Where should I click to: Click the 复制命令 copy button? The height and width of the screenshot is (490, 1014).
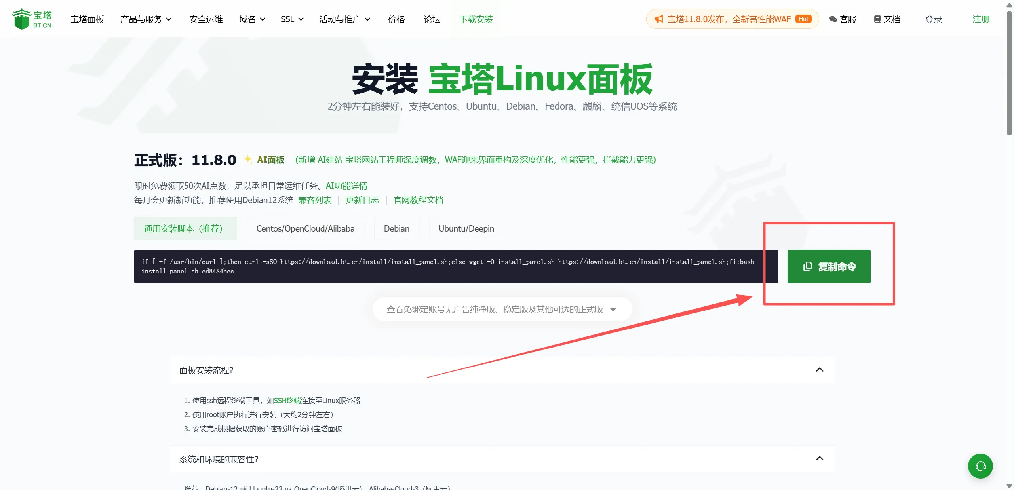(x=829, y=266)
